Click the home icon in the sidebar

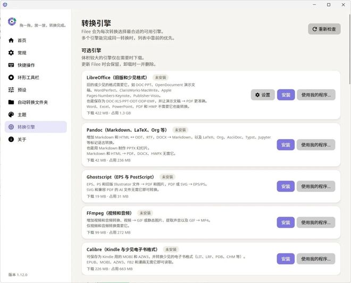click(11, 40)
